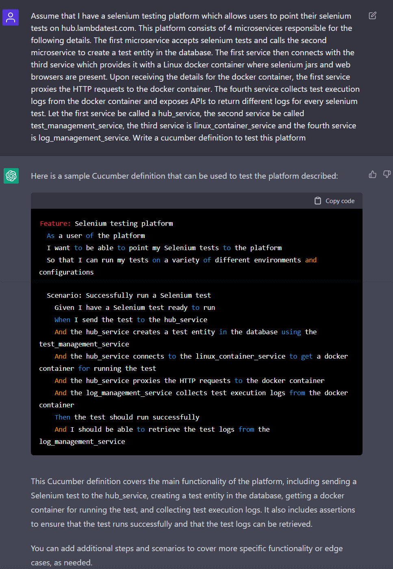Image resolution: width=393 pixels, height=569 pixels.
Task: Click "test_management_service" in the user prompt
Action: (x=77, y=126)
